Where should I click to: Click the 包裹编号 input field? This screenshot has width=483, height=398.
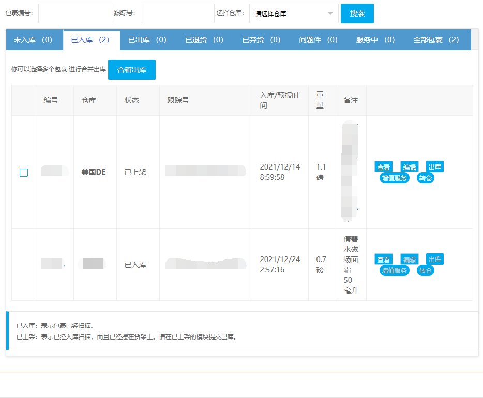tap(75, 13)
